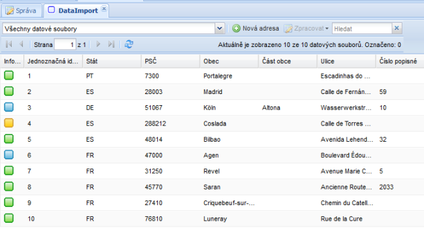Viewport: 424px width, 241px height.
Task: Close the DataImport tab
Action: (x=104, y=8)
